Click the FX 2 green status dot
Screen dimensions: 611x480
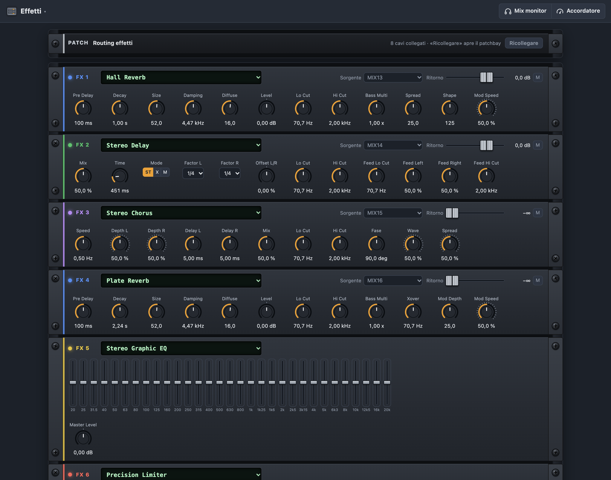(70, 145)
